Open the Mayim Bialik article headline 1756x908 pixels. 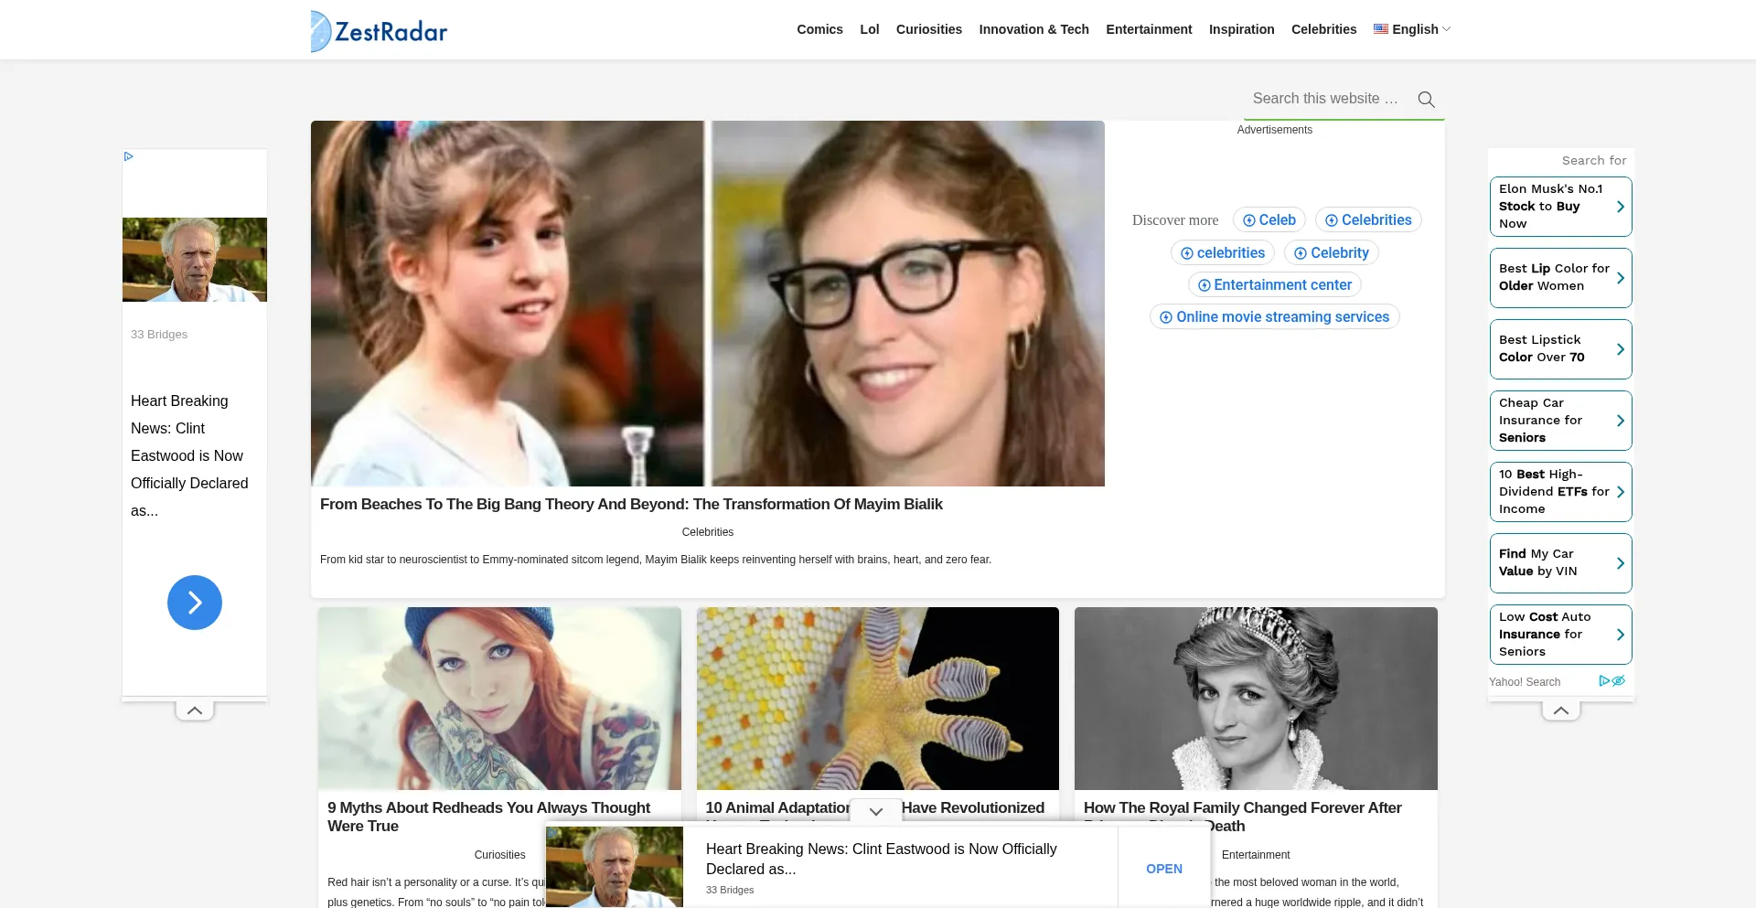(631, 504)
